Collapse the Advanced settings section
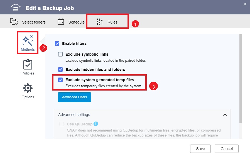Screen dimensions: 250x157 click(225, 115)
